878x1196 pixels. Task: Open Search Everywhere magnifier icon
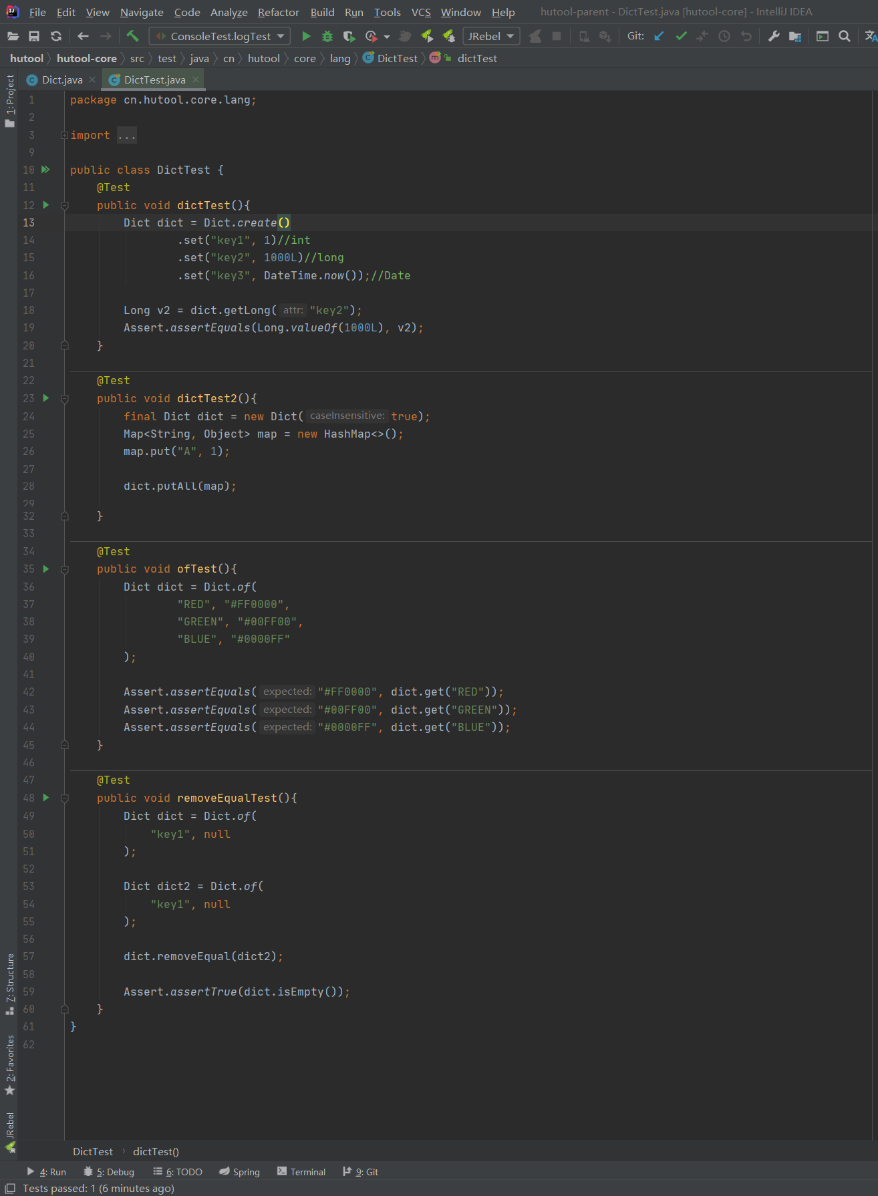(x=845, y=36)
